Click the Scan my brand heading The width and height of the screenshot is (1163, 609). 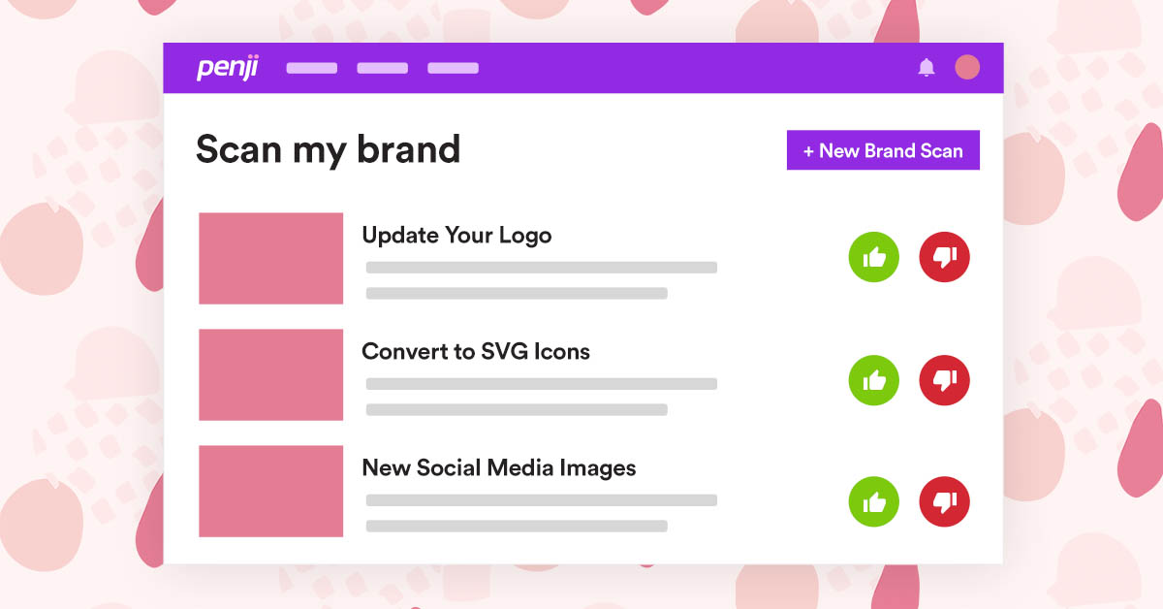click(329, 150)
